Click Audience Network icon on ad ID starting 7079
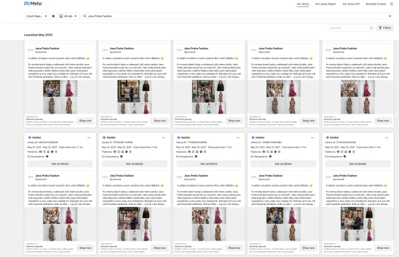 pyautogui.click(x=123, y=152)
